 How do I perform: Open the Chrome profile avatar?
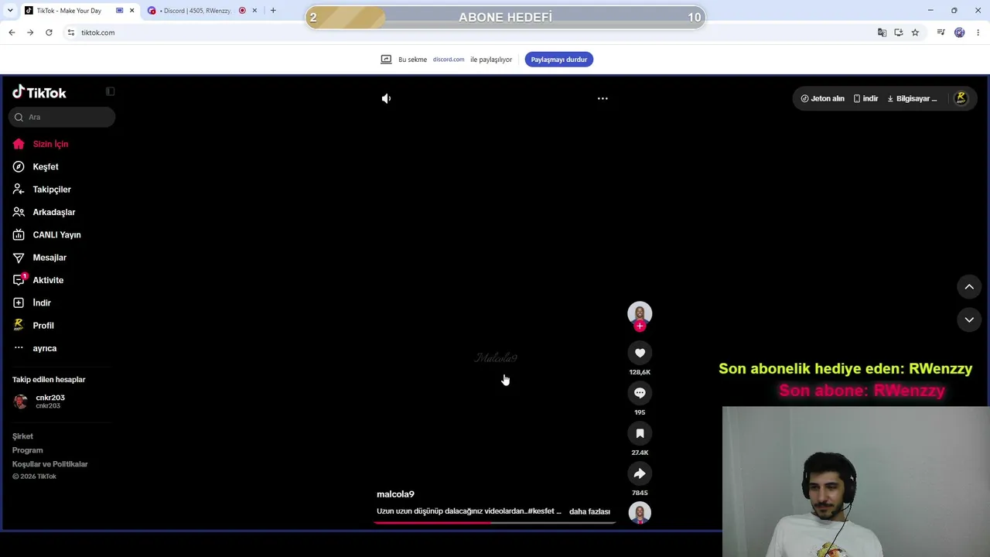[x=960, y=32]
